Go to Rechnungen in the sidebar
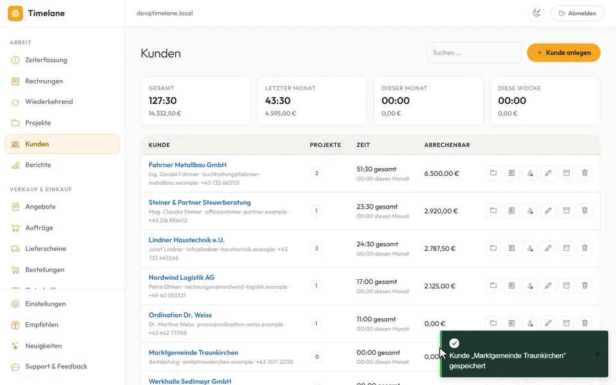This screenshot has width=616, height=385. (x=62, y=81)
